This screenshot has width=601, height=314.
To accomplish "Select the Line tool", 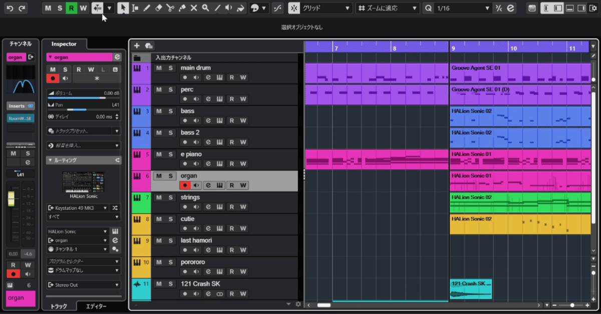I will coord(217,8).
